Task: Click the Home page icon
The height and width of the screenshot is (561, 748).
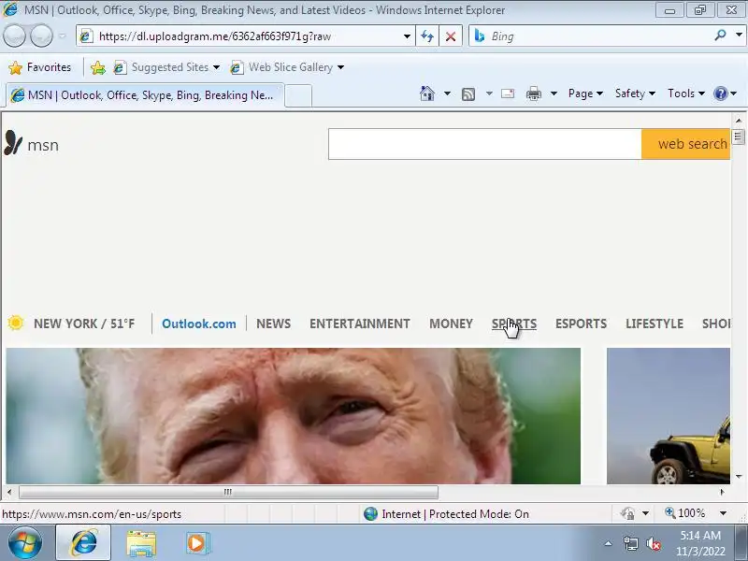Action: pyautogui.click(x=427, y=93)
